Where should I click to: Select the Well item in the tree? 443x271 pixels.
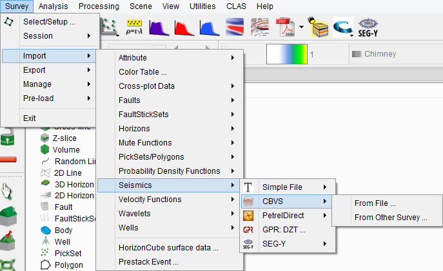[x=63, y=241]
